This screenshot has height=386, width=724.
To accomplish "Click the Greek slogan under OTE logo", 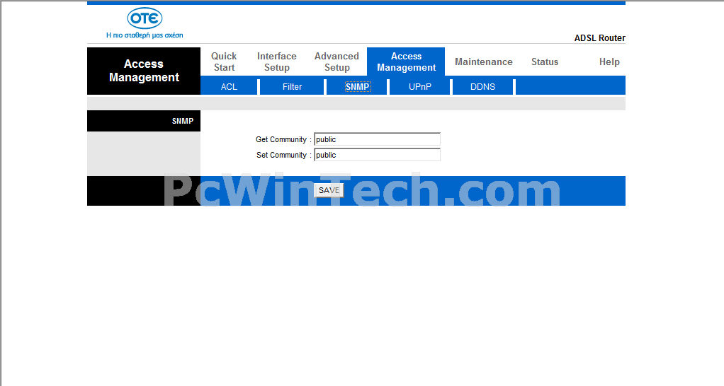I will 145,35.
